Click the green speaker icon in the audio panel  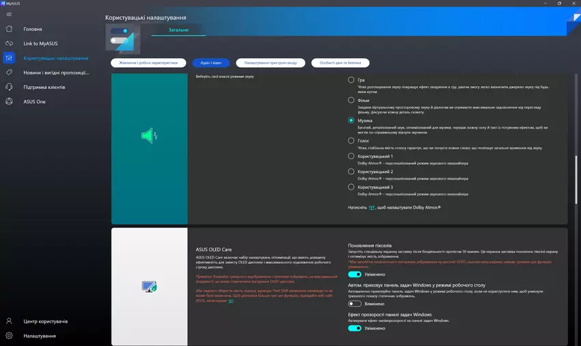click(149, 136)
